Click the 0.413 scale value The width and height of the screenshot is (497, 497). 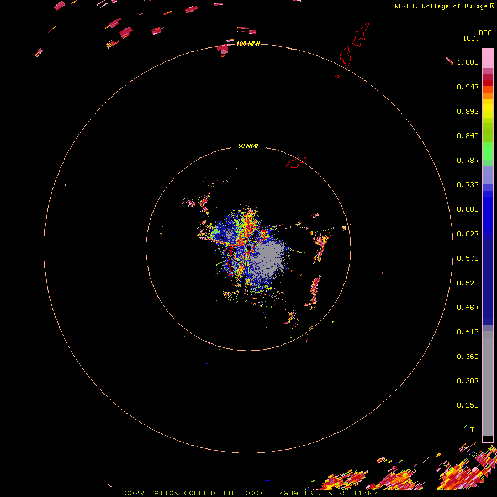(468, 332)
